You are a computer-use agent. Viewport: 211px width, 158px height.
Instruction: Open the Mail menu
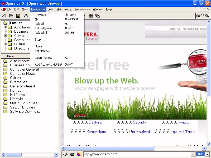pyautogui.click(x=59, y=9)
